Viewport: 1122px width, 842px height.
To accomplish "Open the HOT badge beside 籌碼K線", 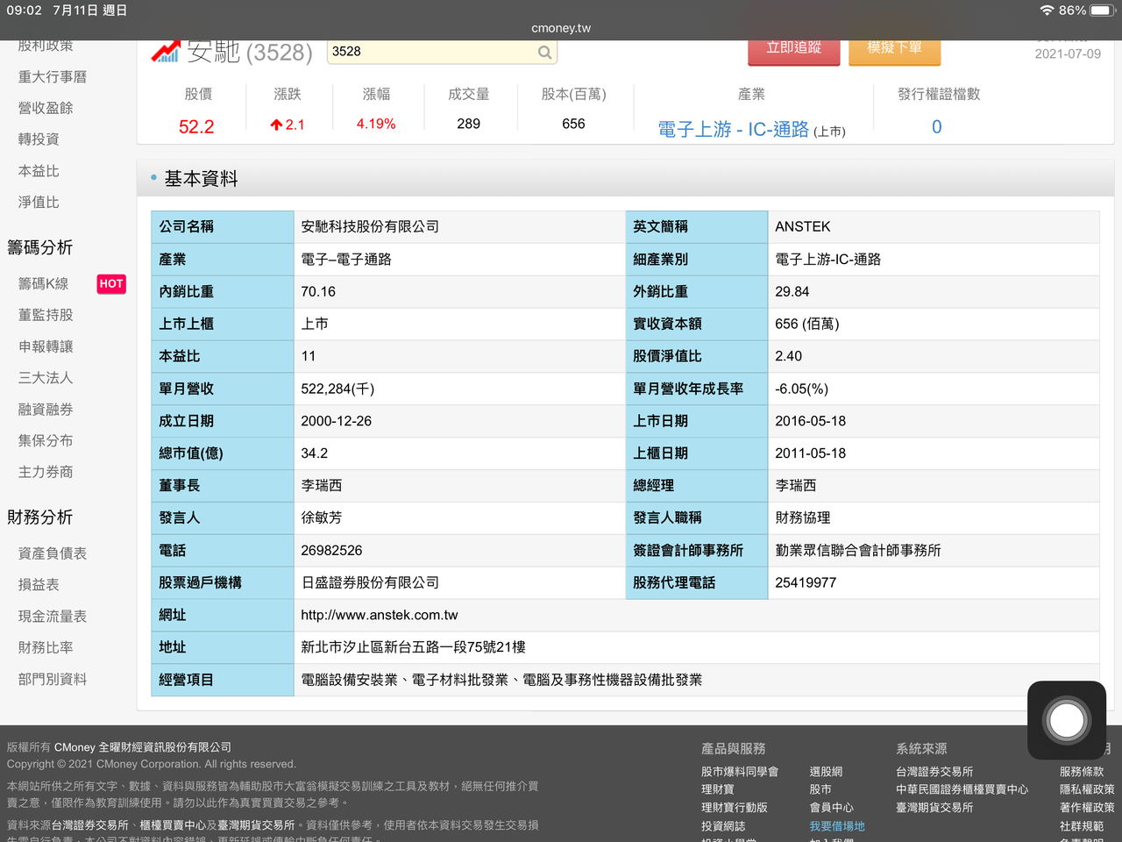I will [x=111, y=284].
